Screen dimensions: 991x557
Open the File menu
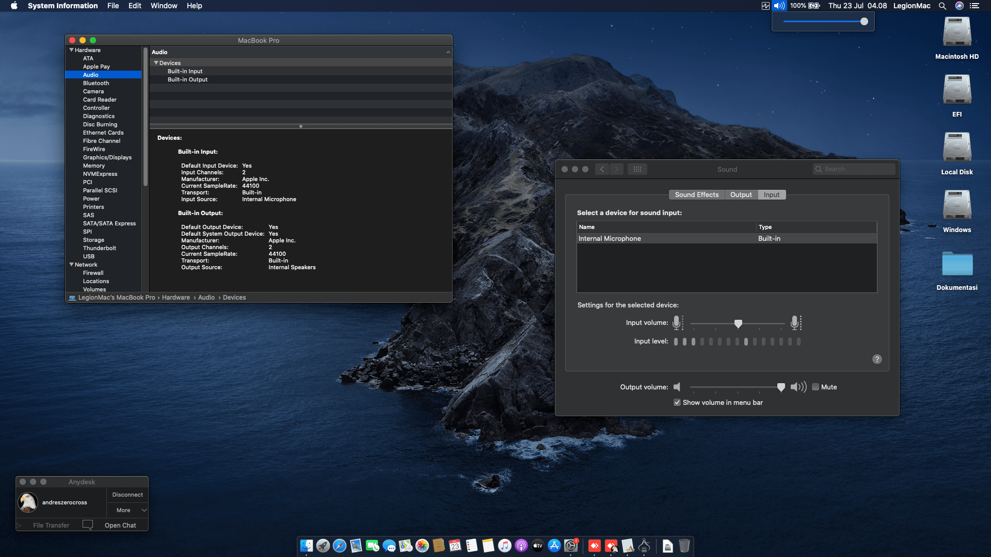pos(113,6)
